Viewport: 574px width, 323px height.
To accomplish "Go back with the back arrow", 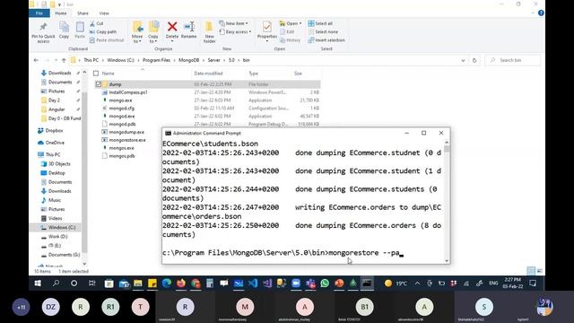I will pos(36,60).
